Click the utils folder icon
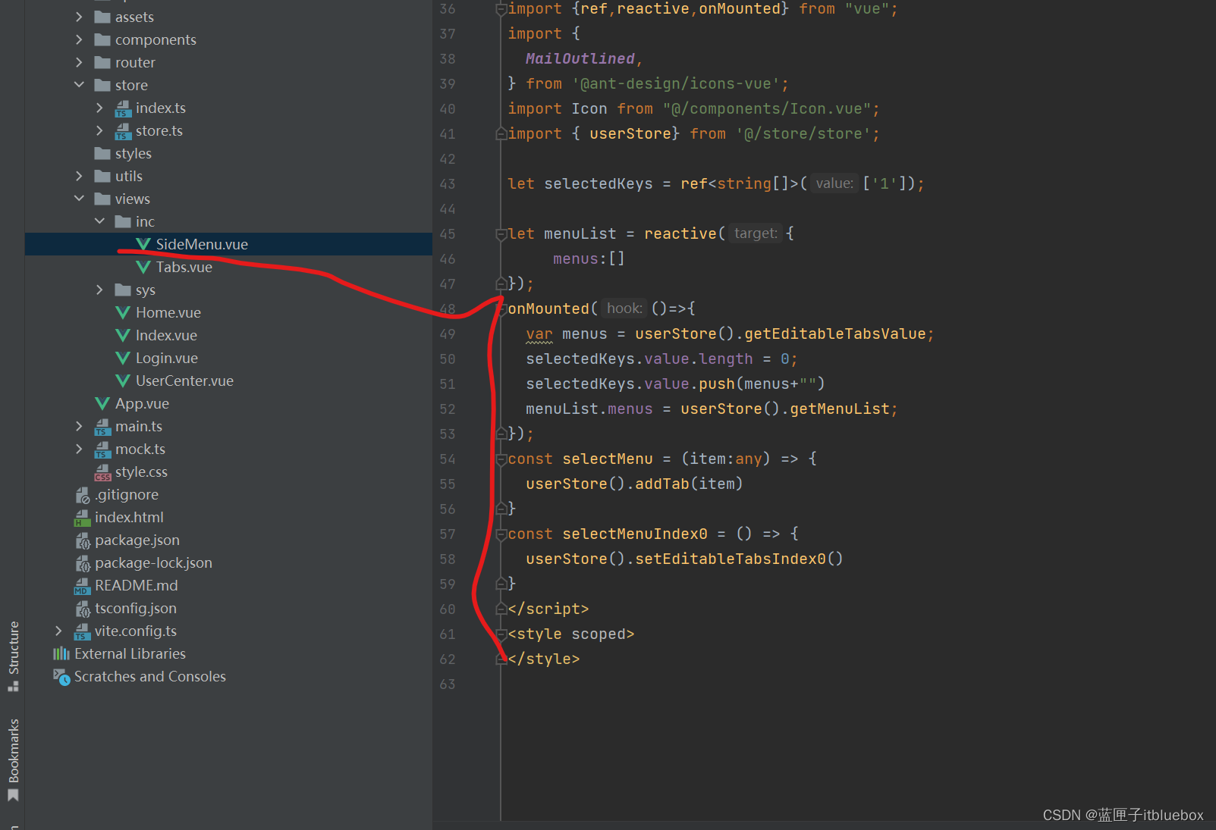The image size is (1216, 830). (102, 176)
